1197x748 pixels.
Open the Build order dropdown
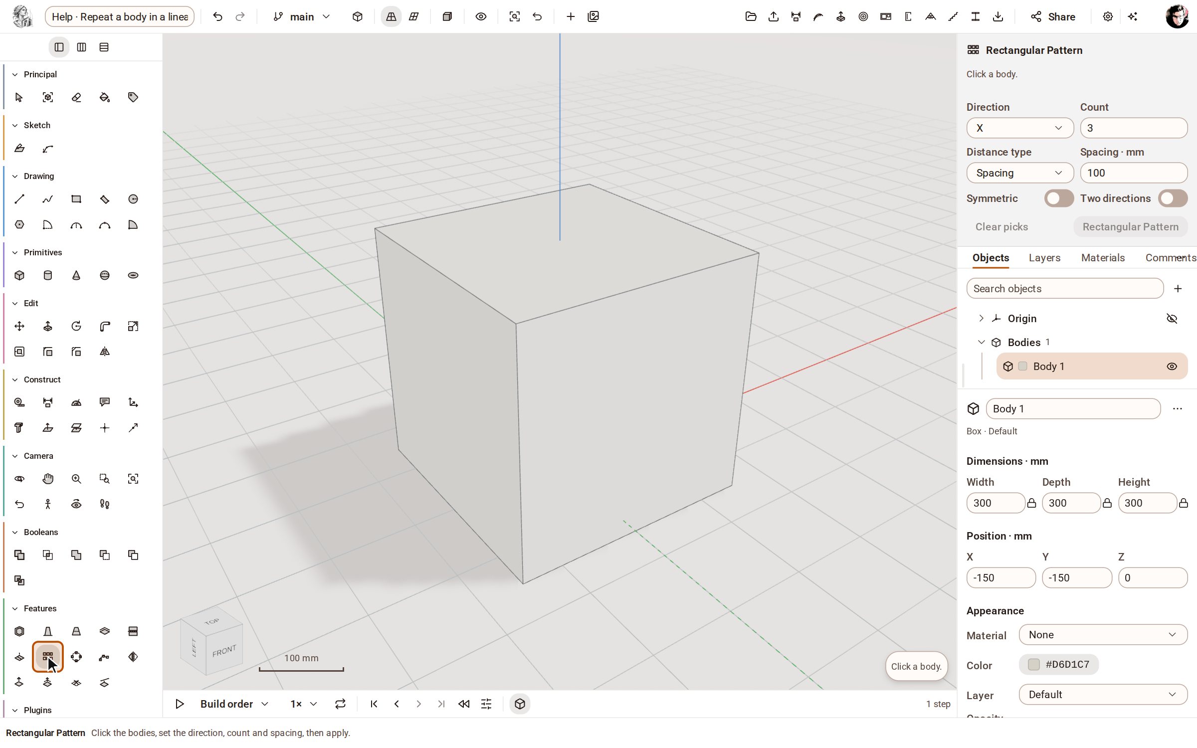click(x=234, y=704)
